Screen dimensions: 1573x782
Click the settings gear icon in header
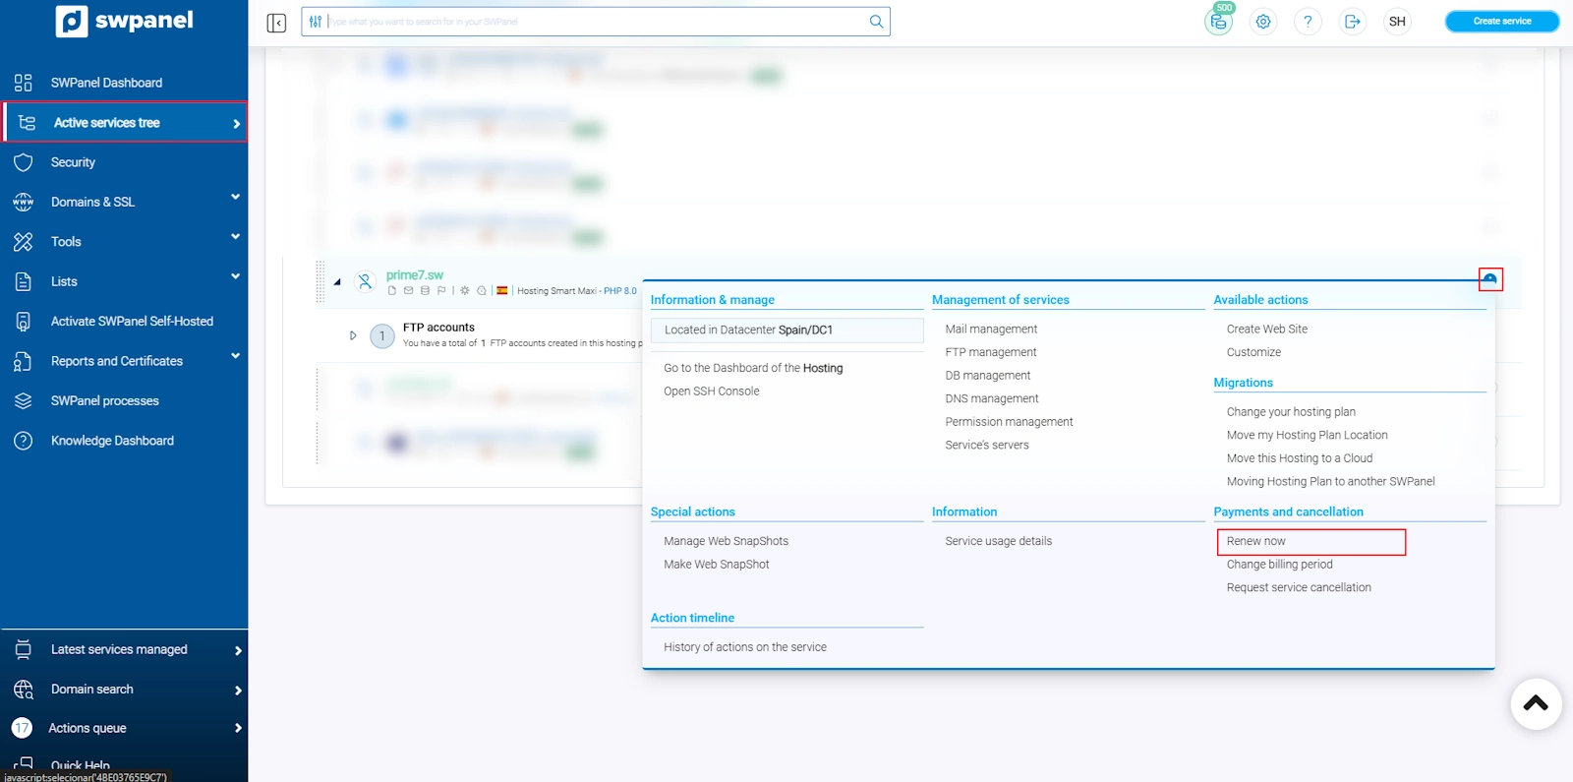tap(1263, 22)
